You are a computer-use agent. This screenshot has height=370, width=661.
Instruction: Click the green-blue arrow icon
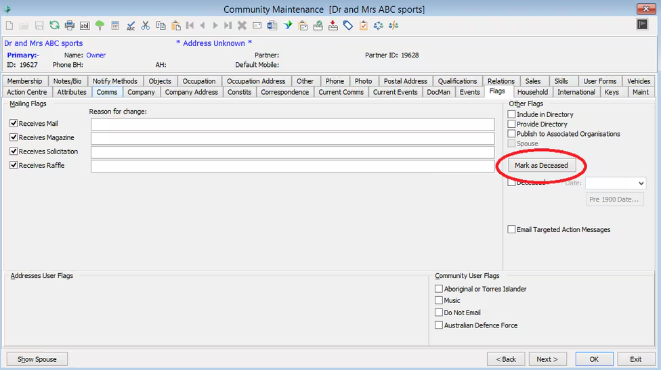288,26
